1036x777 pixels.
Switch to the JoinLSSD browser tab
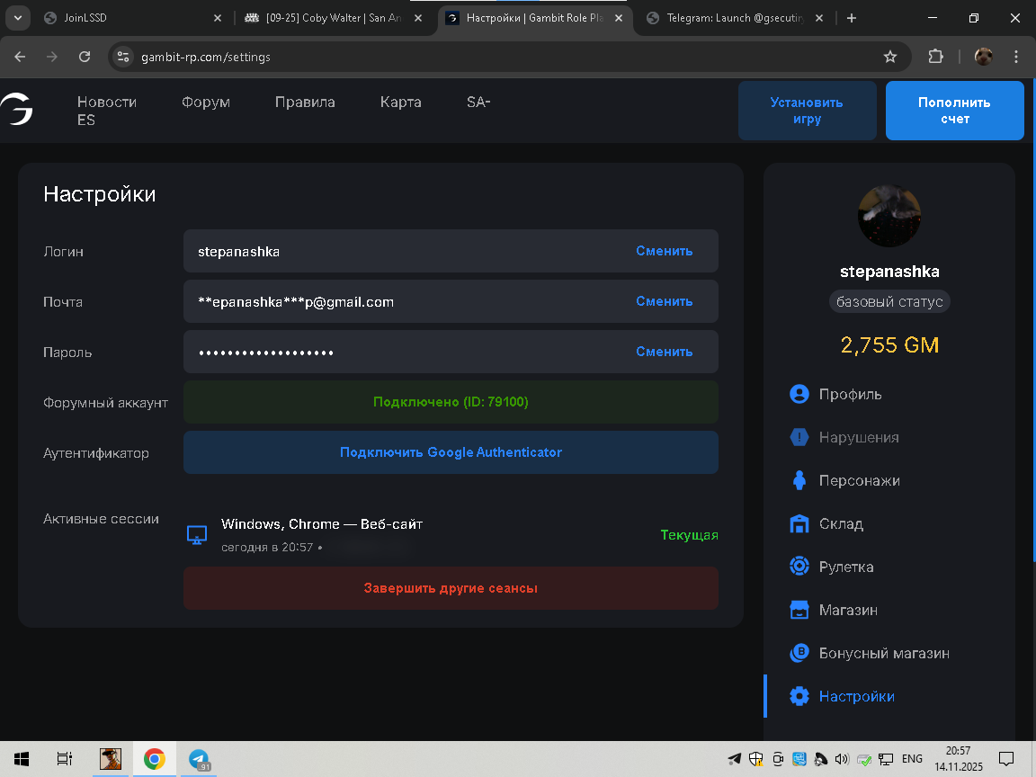tap(126, 18)
